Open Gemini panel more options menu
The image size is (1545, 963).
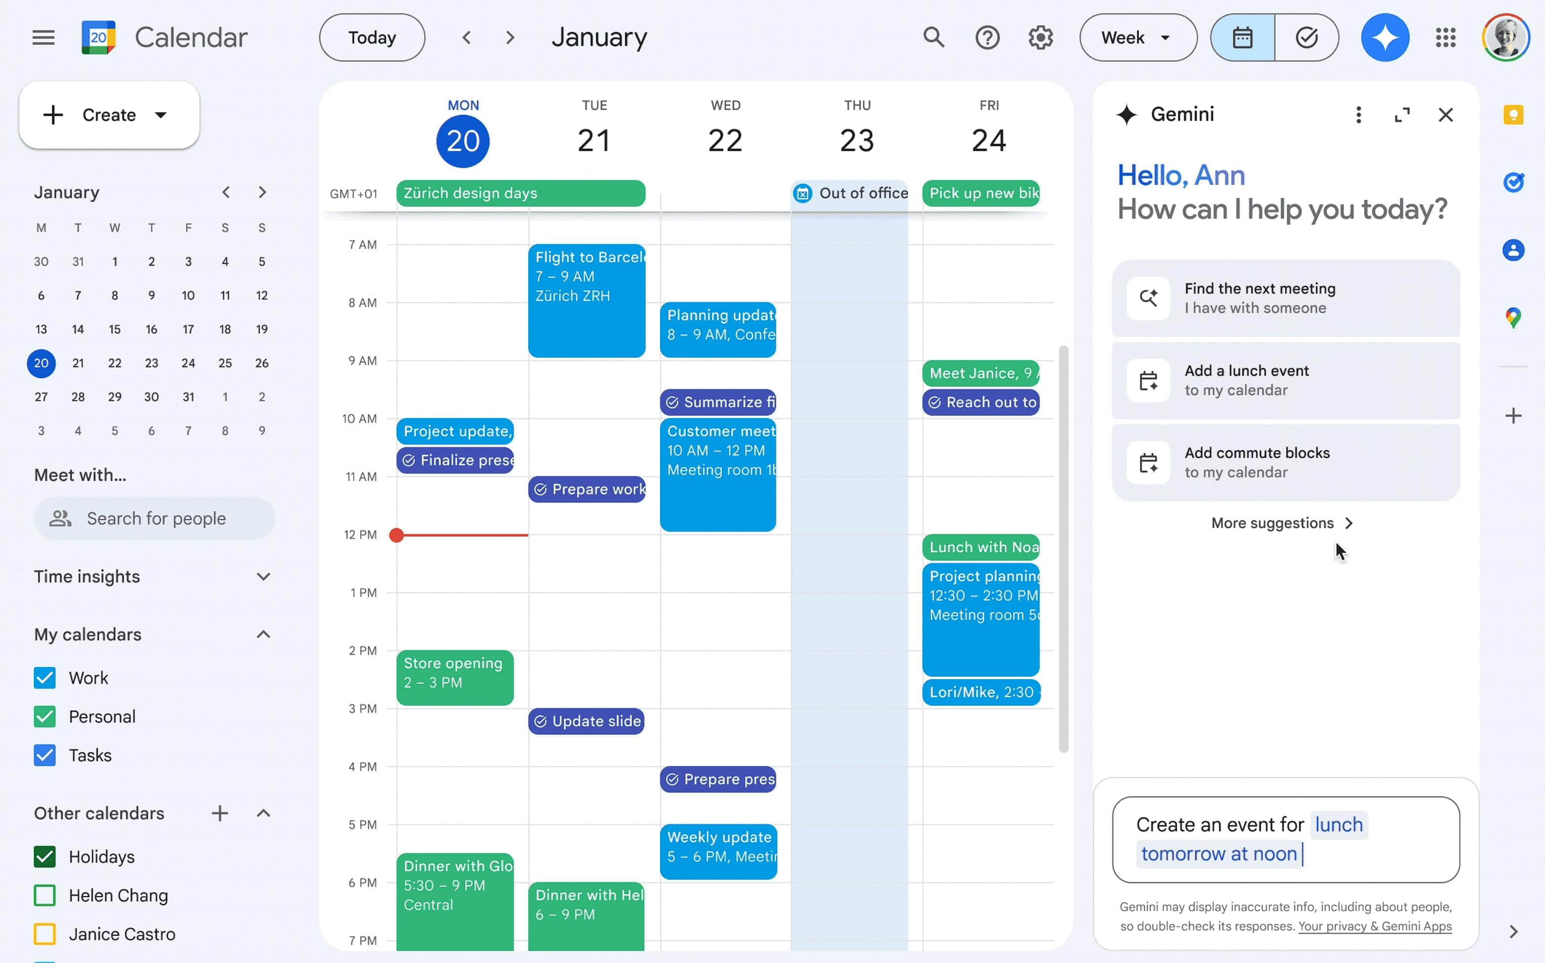[1358, 114]
